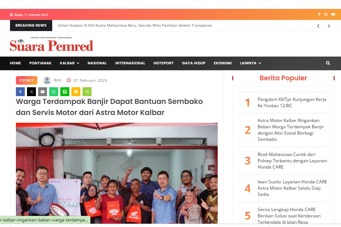Open the HOTSPORT menu item
Viewport: 341px width, 227px height.
tap(164, 63)
